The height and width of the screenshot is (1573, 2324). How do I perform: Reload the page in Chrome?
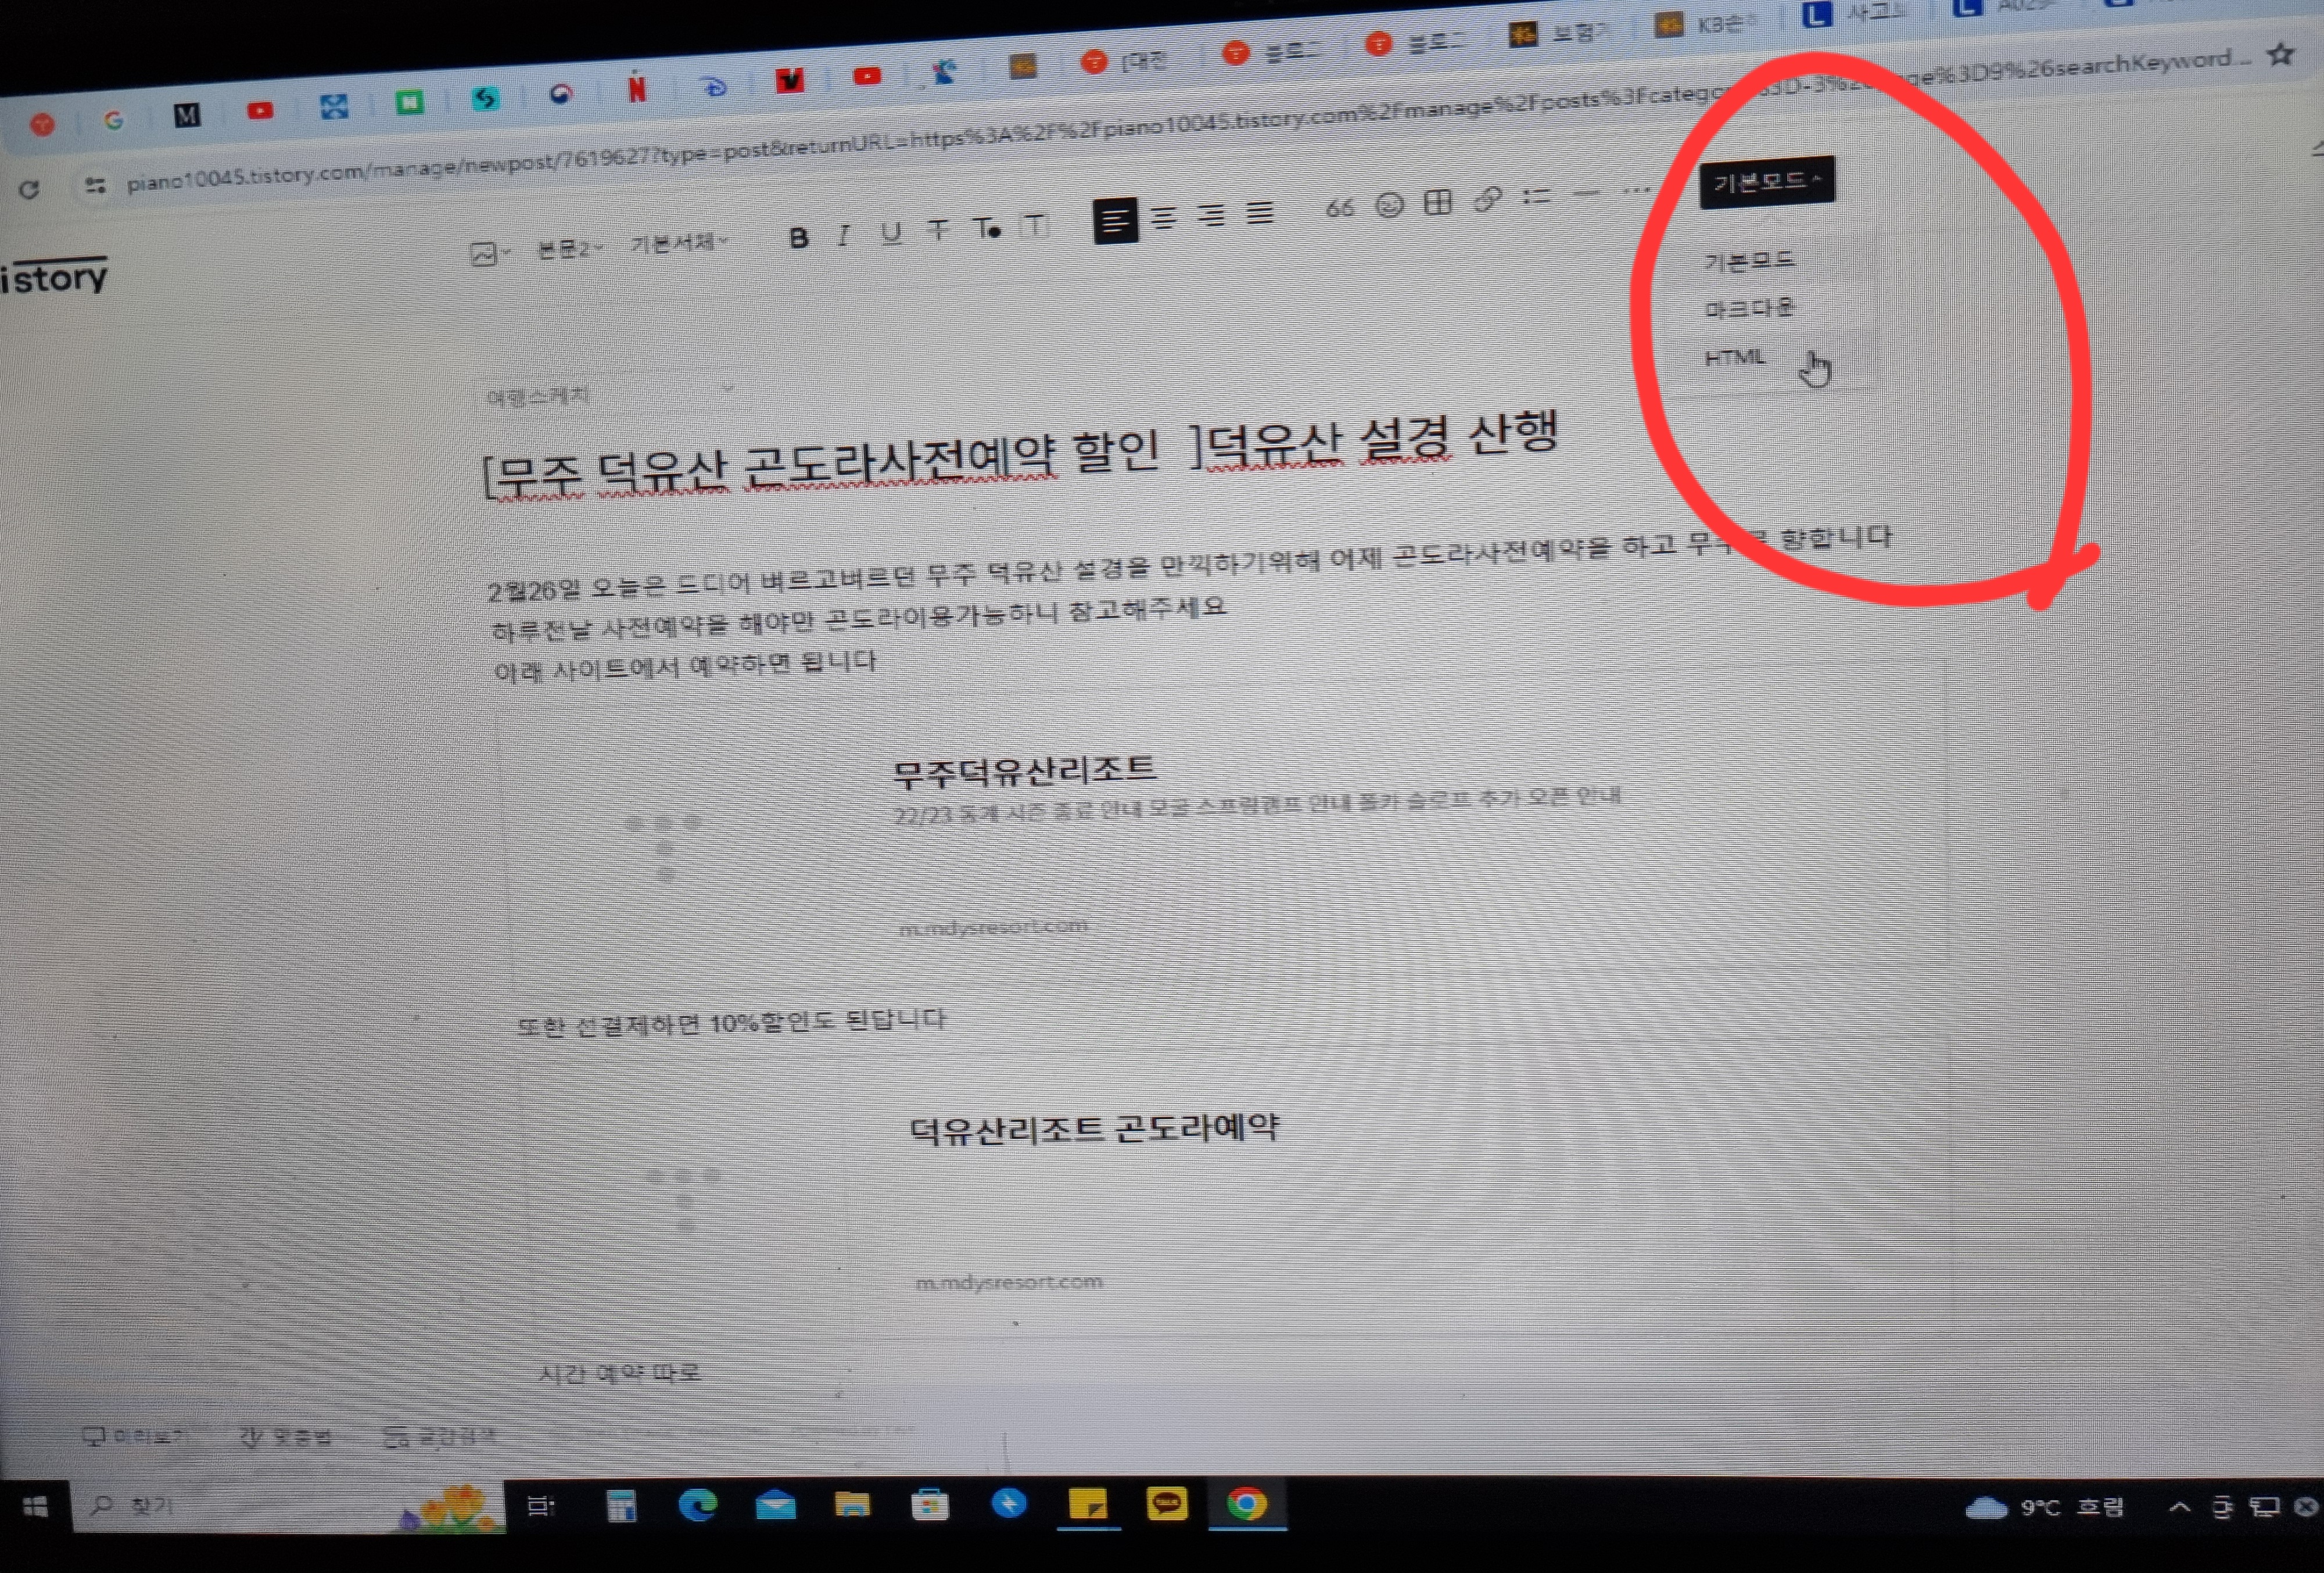(29, 189)
